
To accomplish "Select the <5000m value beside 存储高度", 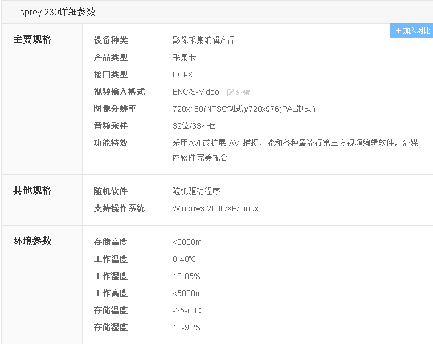I will 187,243.
